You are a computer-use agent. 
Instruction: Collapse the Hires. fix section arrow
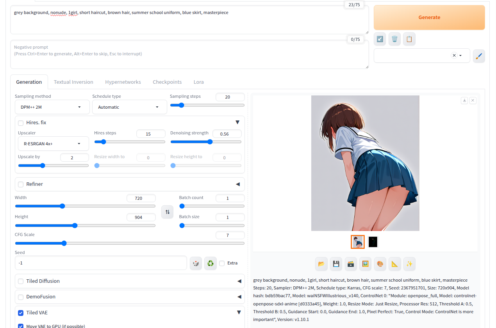pyautogui.click(x=237, y=122)
